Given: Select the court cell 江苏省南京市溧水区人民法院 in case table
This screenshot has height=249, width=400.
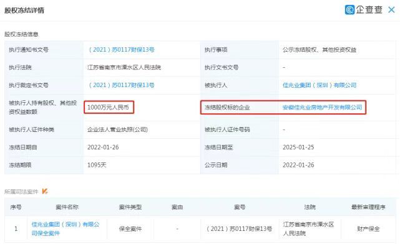Looking at the screenshot, I should click(308, 228).
